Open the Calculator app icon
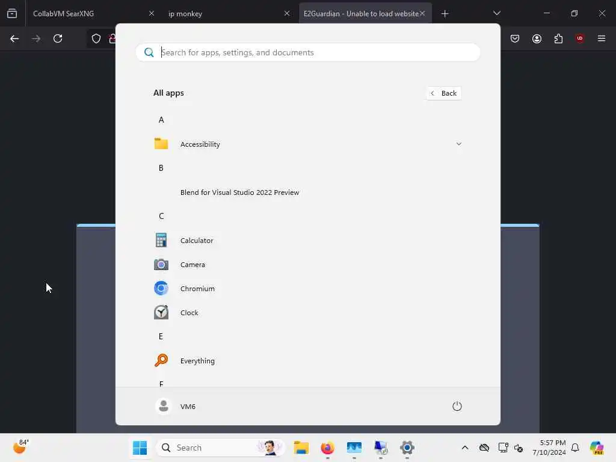616x462 pixels. [x=161, y=241]
